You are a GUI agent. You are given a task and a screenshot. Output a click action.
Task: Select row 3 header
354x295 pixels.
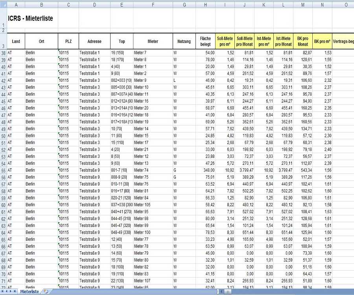(4, 41)
